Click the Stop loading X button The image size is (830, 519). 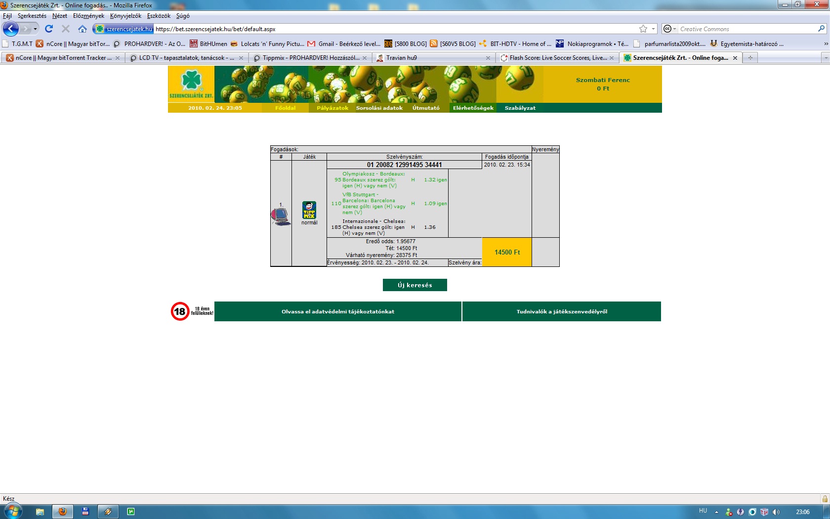pyautogui.click(x=66, y=29)
